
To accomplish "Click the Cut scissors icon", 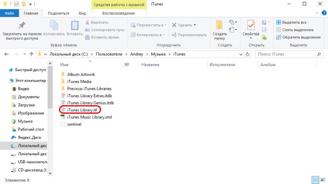I will coord(88,23).
